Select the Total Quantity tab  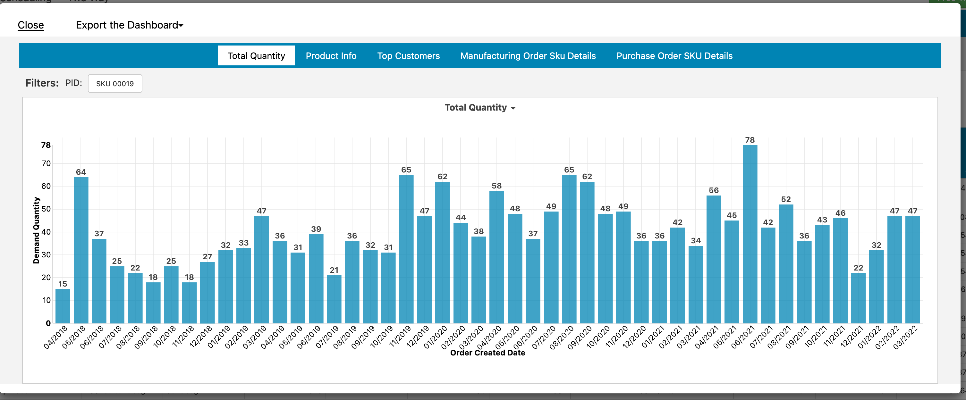(x=256, y=55)
